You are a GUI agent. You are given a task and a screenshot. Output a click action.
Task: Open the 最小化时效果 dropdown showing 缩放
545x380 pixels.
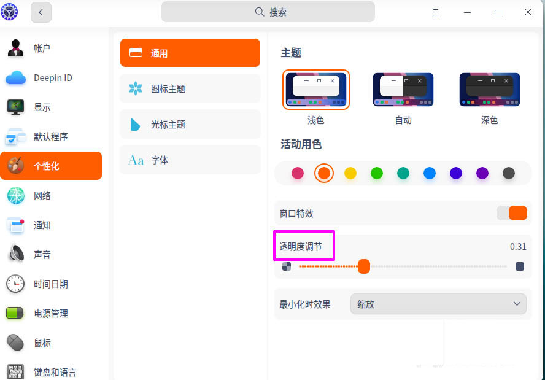(438, 304)
